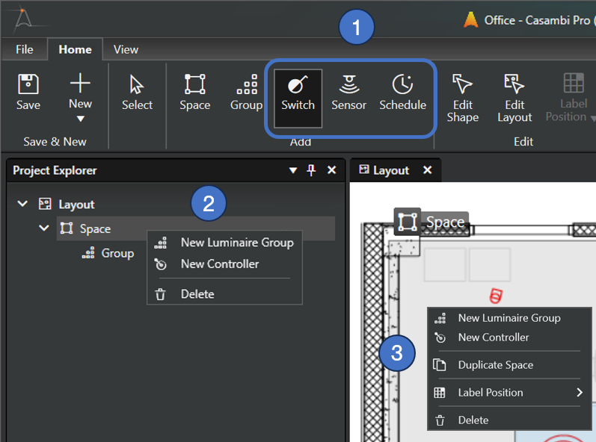Switch to the View ribbon tab

click(x=126, y=49)
